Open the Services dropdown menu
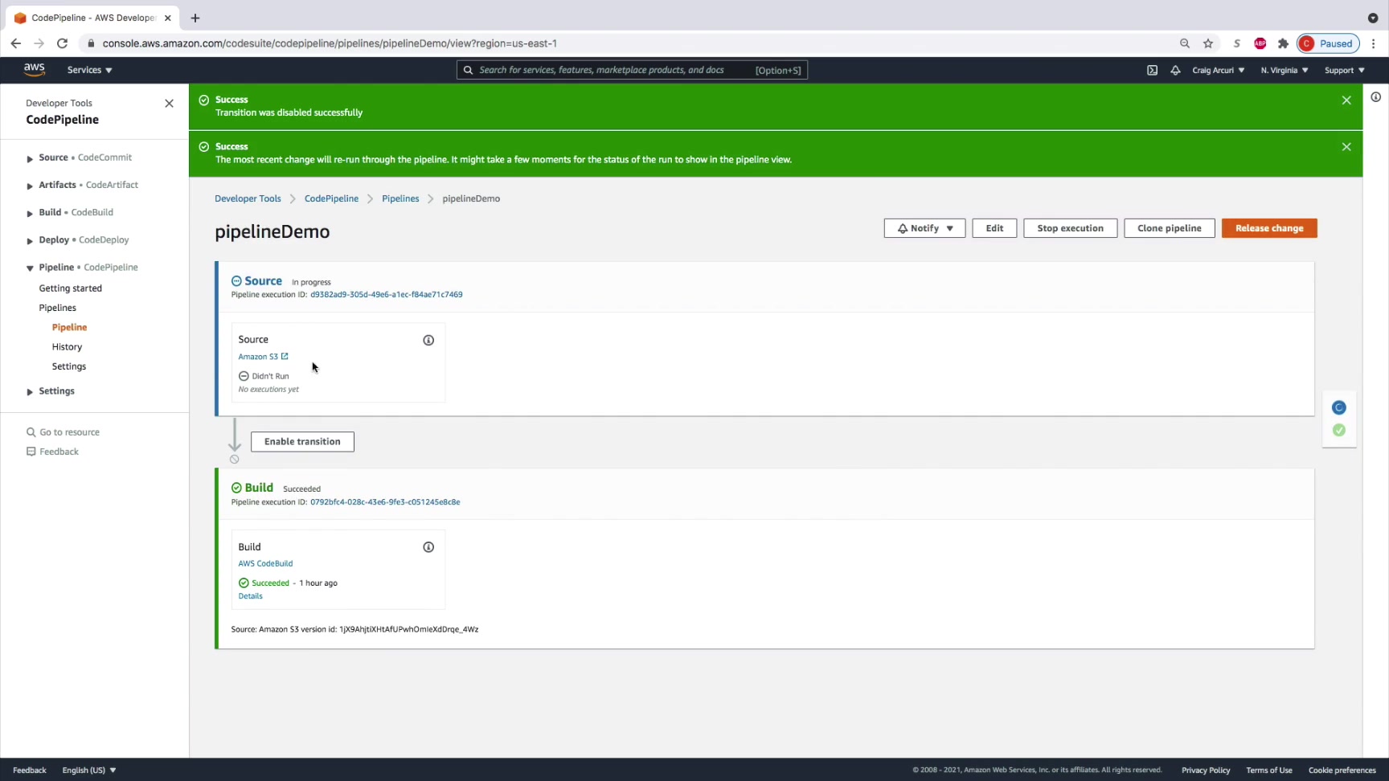Screen dimensions: 1389x781 [x=89, y=70]
